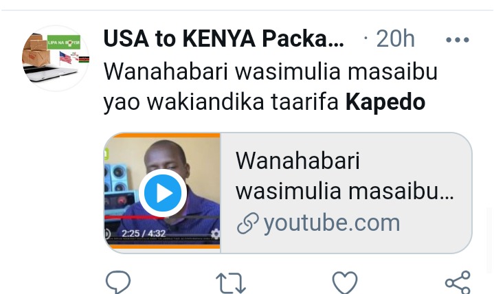The image size is (494, 294).
Task: Select the bold Kapedo keyword
Action: coord(385,102)
